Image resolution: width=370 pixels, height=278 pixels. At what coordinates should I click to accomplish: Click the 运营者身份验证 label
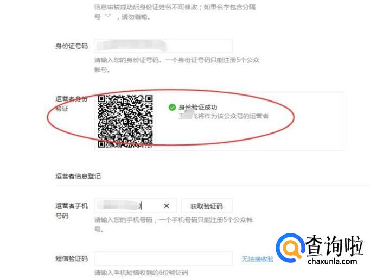click(x=71, y=104)
